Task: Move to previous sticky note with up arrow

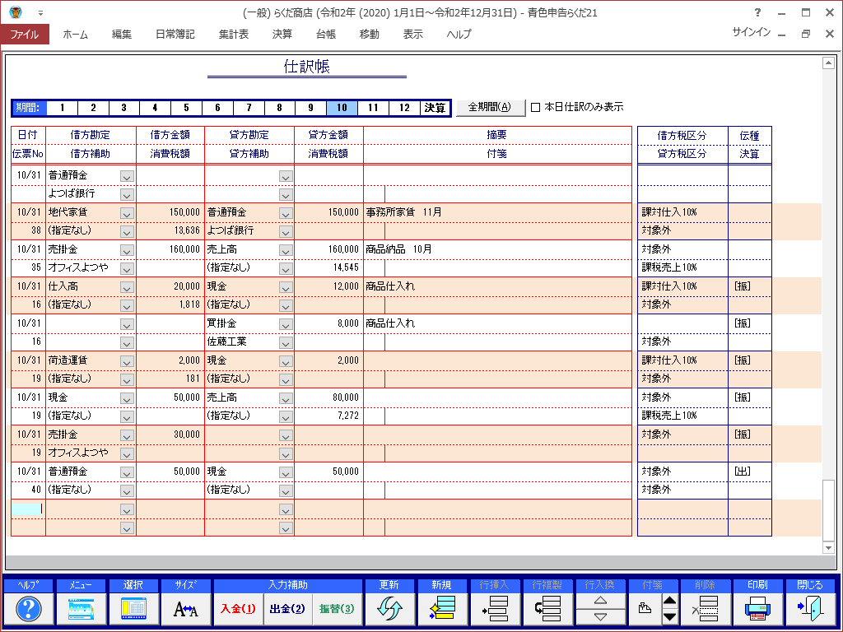Action: [x=670, y=600]
